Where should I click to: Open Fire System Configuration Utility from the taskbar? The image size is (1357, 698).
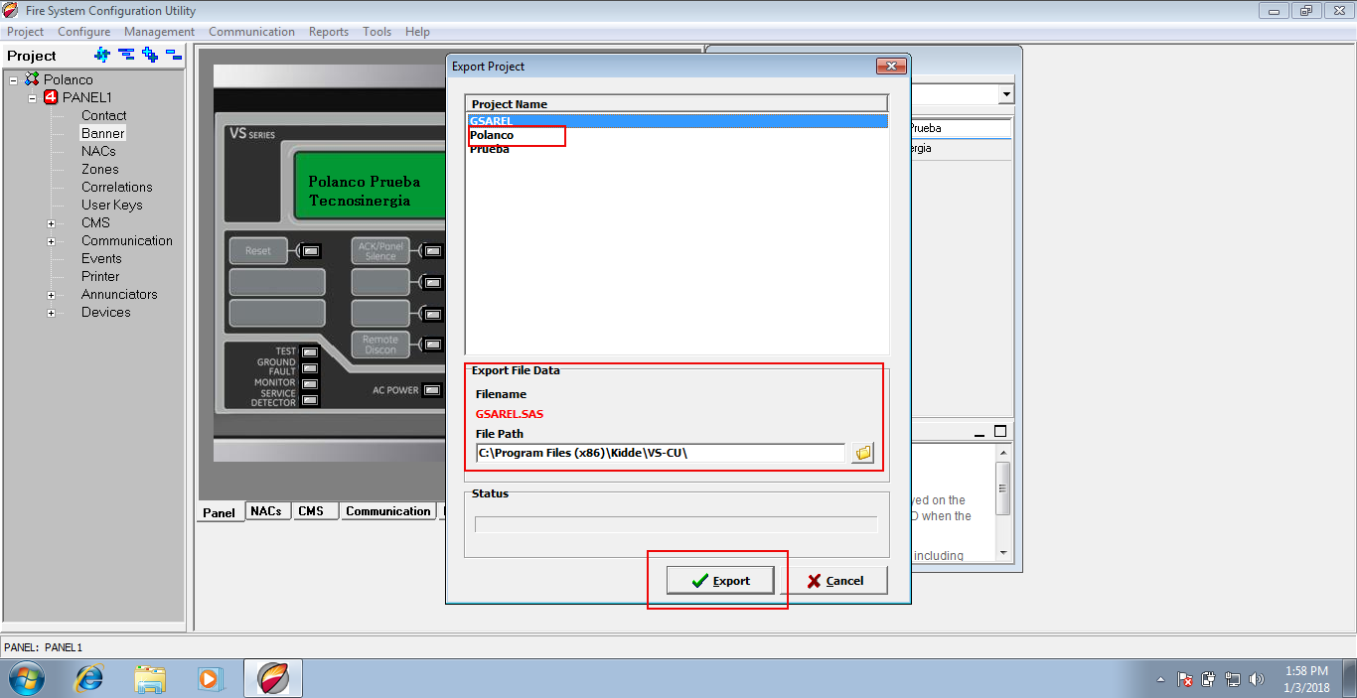(272, 678)
